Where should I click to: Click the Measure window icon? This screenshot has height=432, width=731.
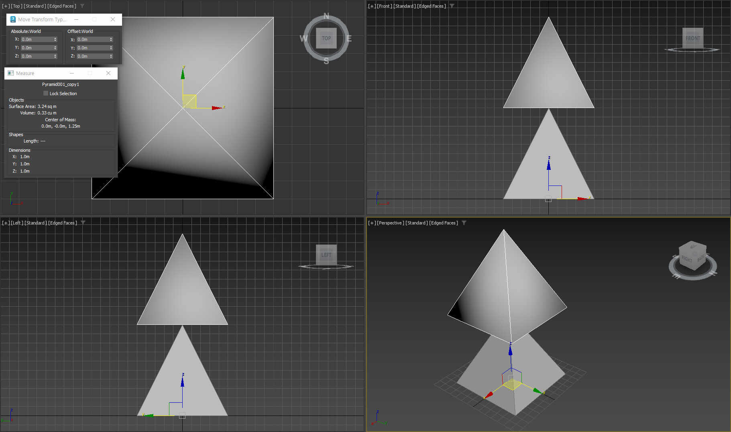(x=11, y=73)
